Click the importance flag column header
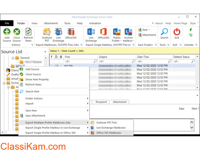 (x=52, y=57)
